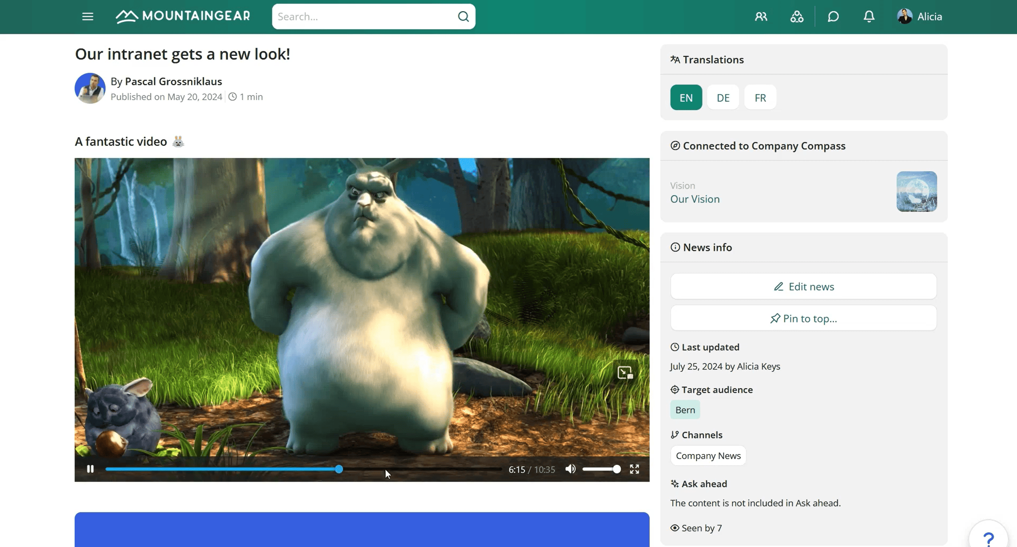The height and width of the screenshot is (547, 1017).
Task: Adjust the volume slider
Action: click(601, 469)
